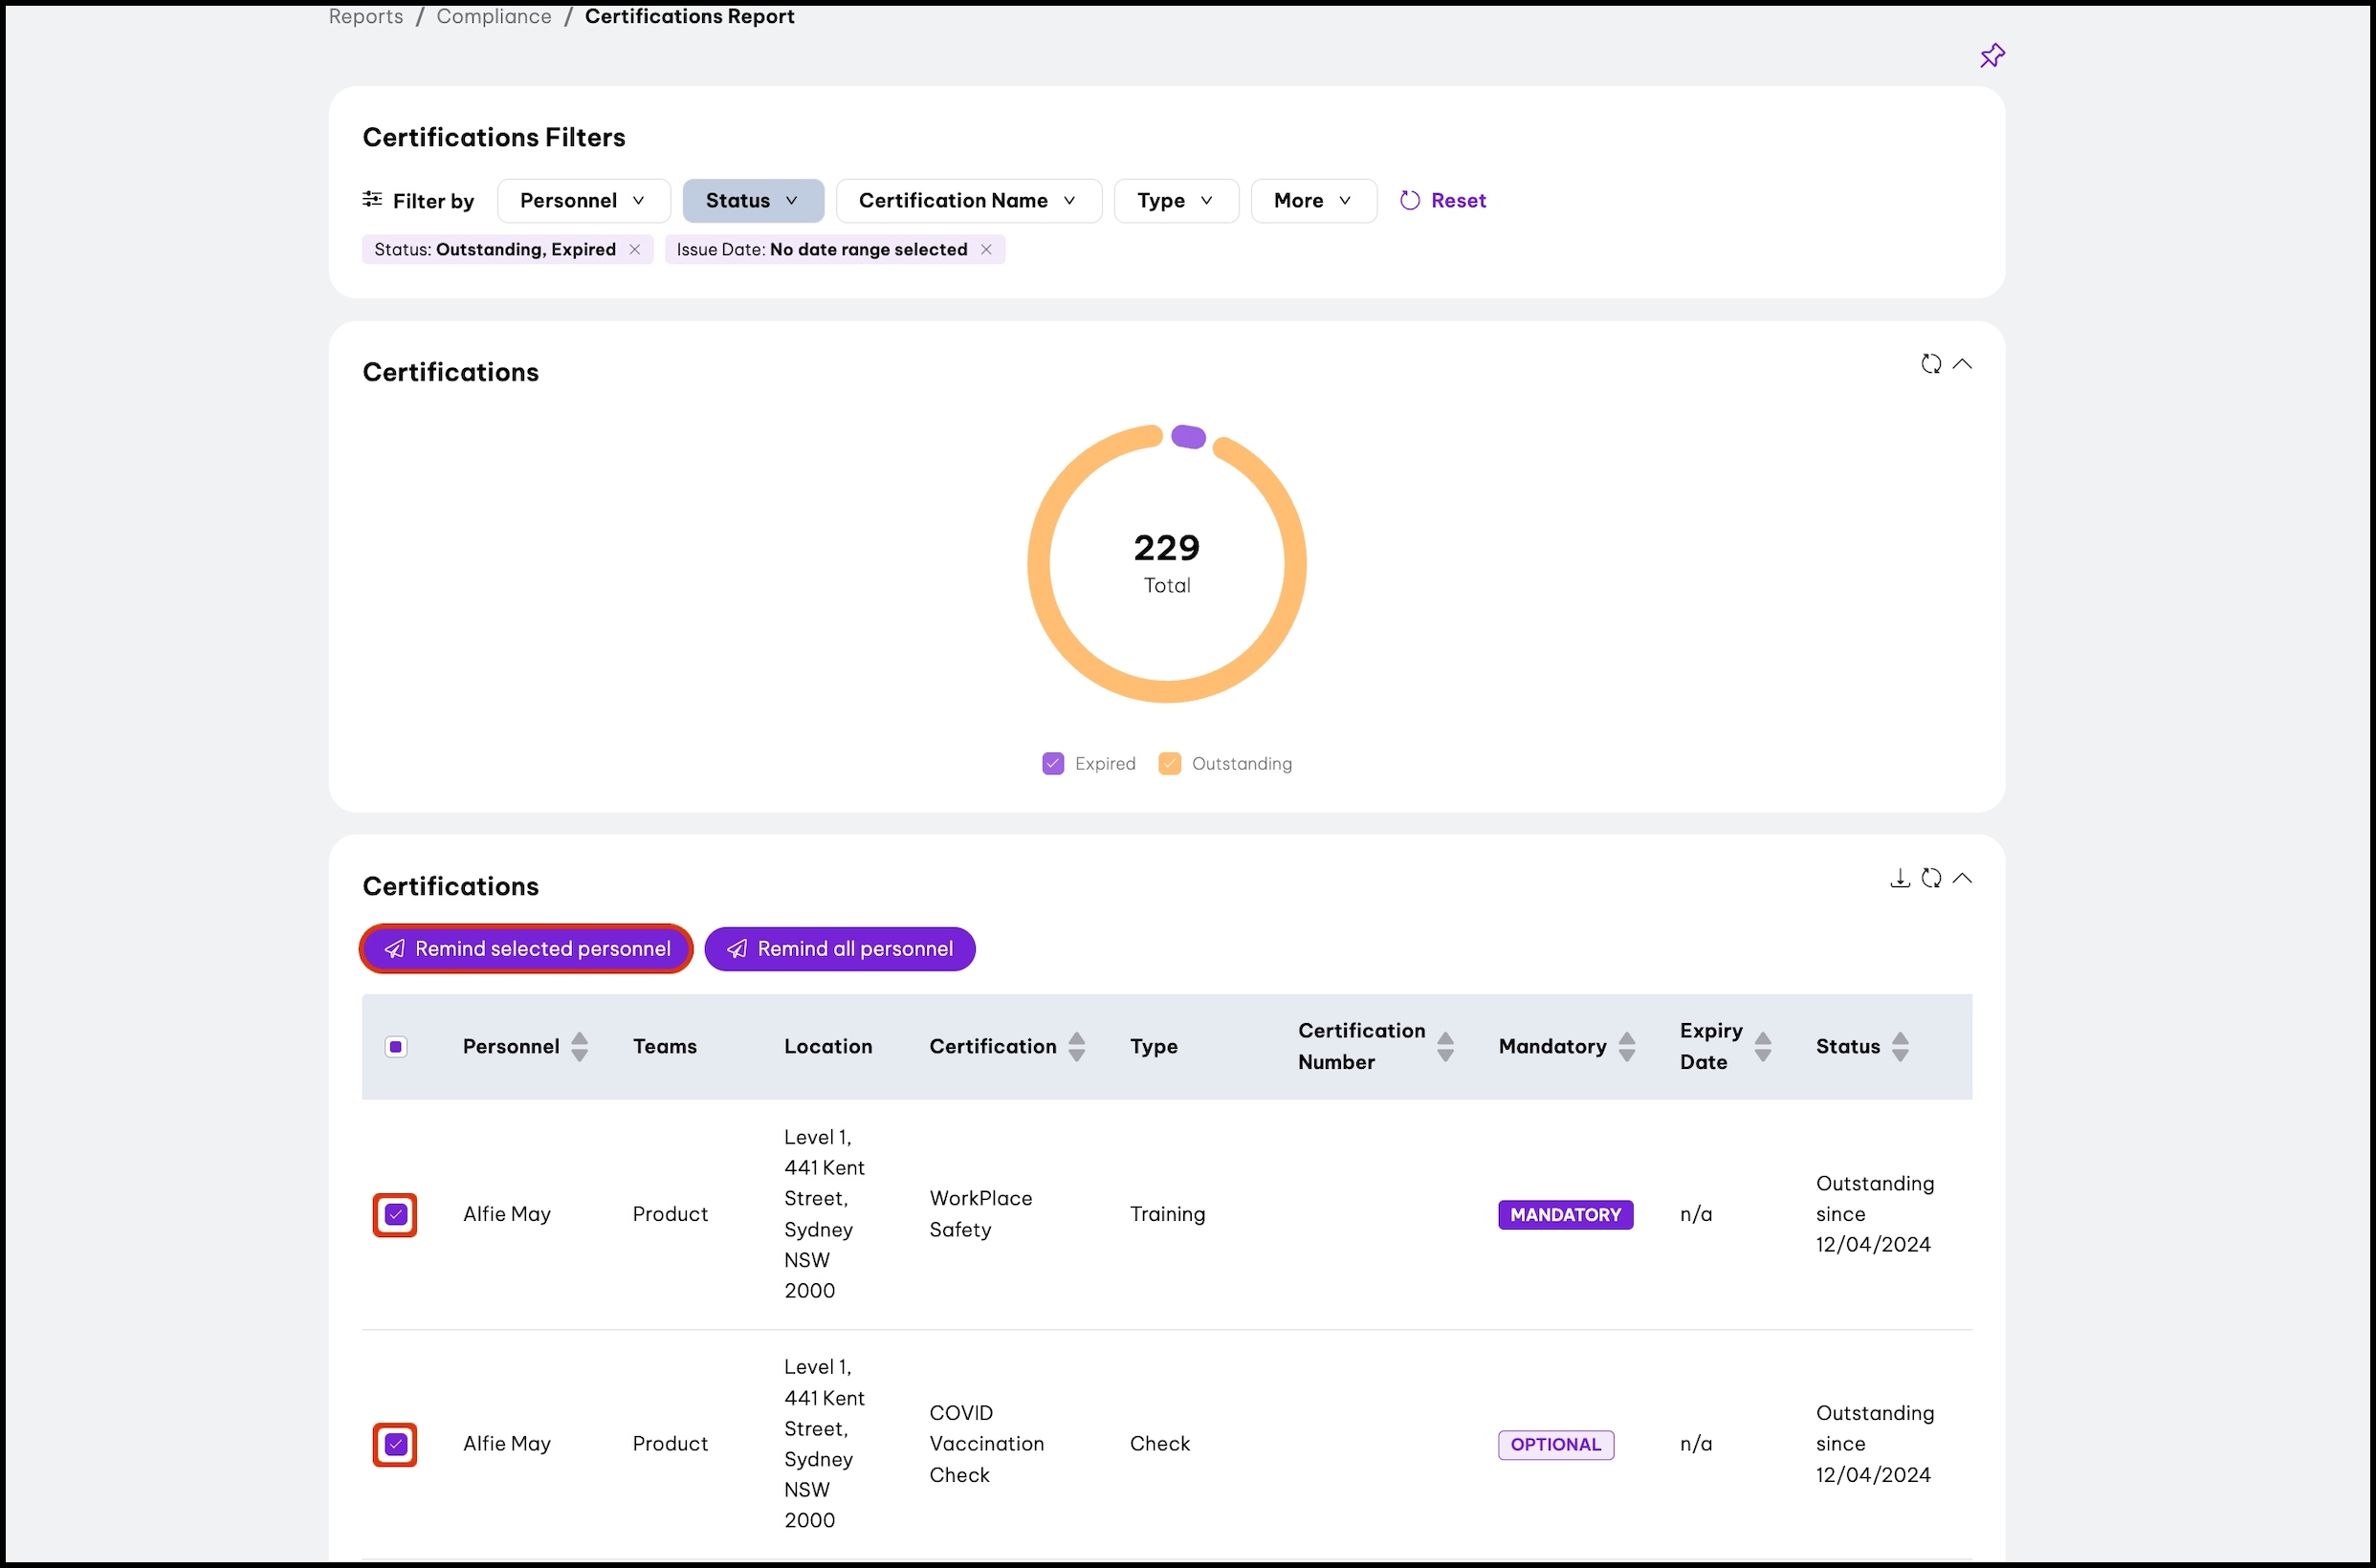Screen dimensions: 2376x1568
Task: Uncheck the COVID Vaccination Check row checkbox
Action: 396,1445
